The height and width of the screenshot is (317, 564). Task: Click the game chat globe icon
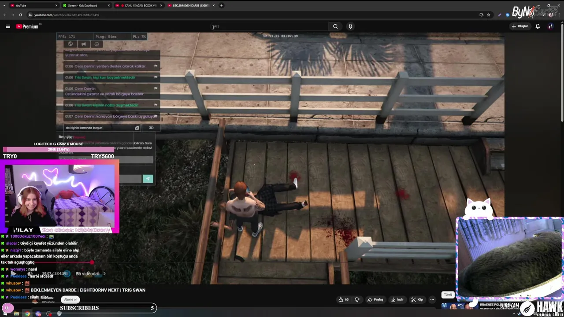[70, 44]
